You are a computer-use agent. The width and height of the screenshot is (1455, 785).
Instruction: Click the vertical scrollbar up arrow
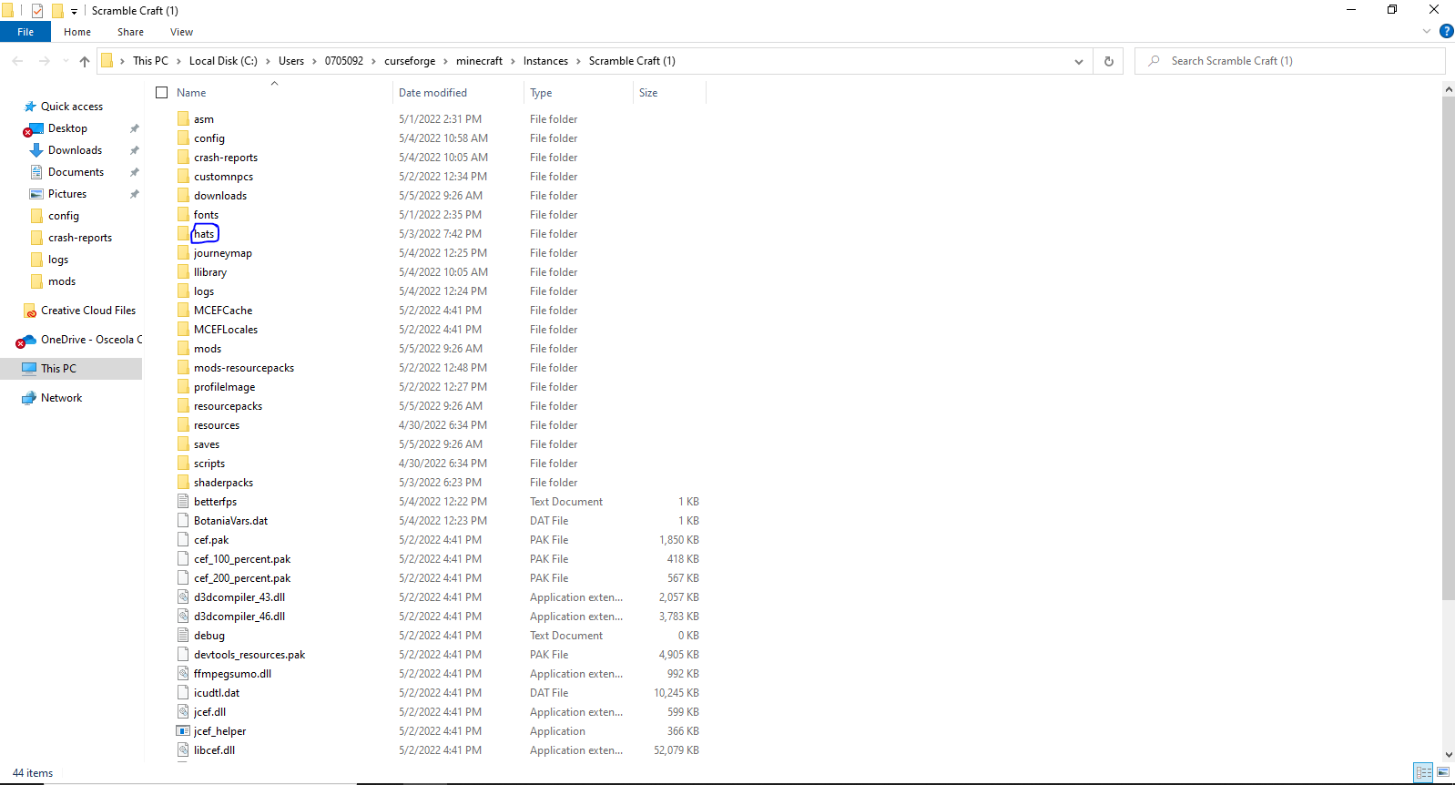pos(1448,89)
